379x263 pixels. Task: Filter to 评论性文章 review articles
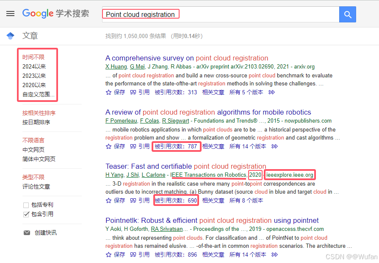coord(36,186)
